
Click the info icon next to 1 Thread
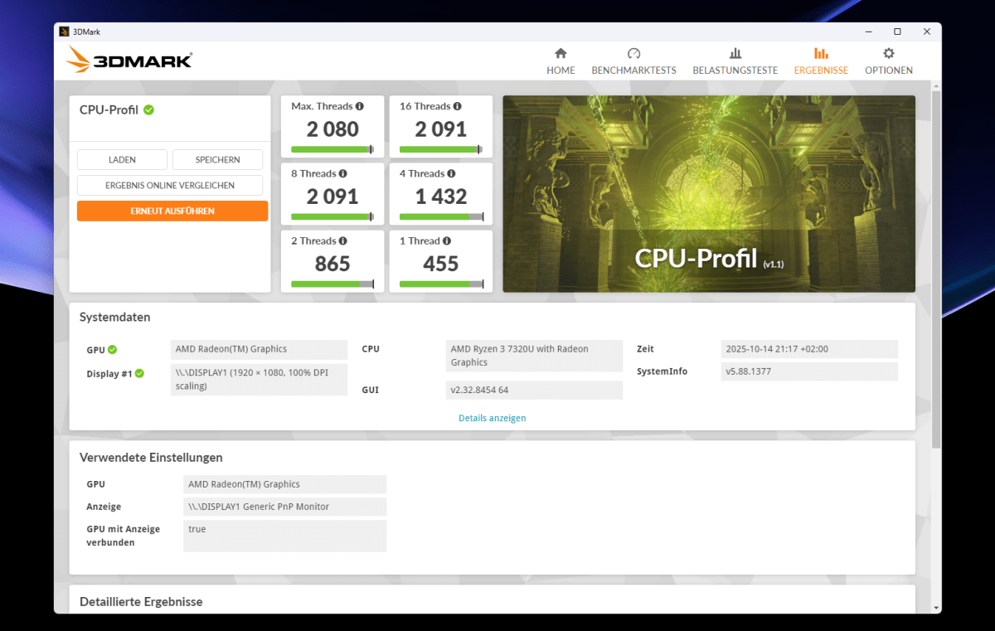pos(448,240)
